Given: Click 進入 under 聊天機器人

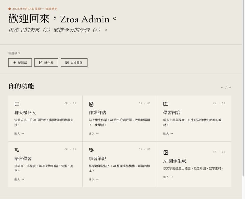Looking at the screenshot, I should [19, 134].
